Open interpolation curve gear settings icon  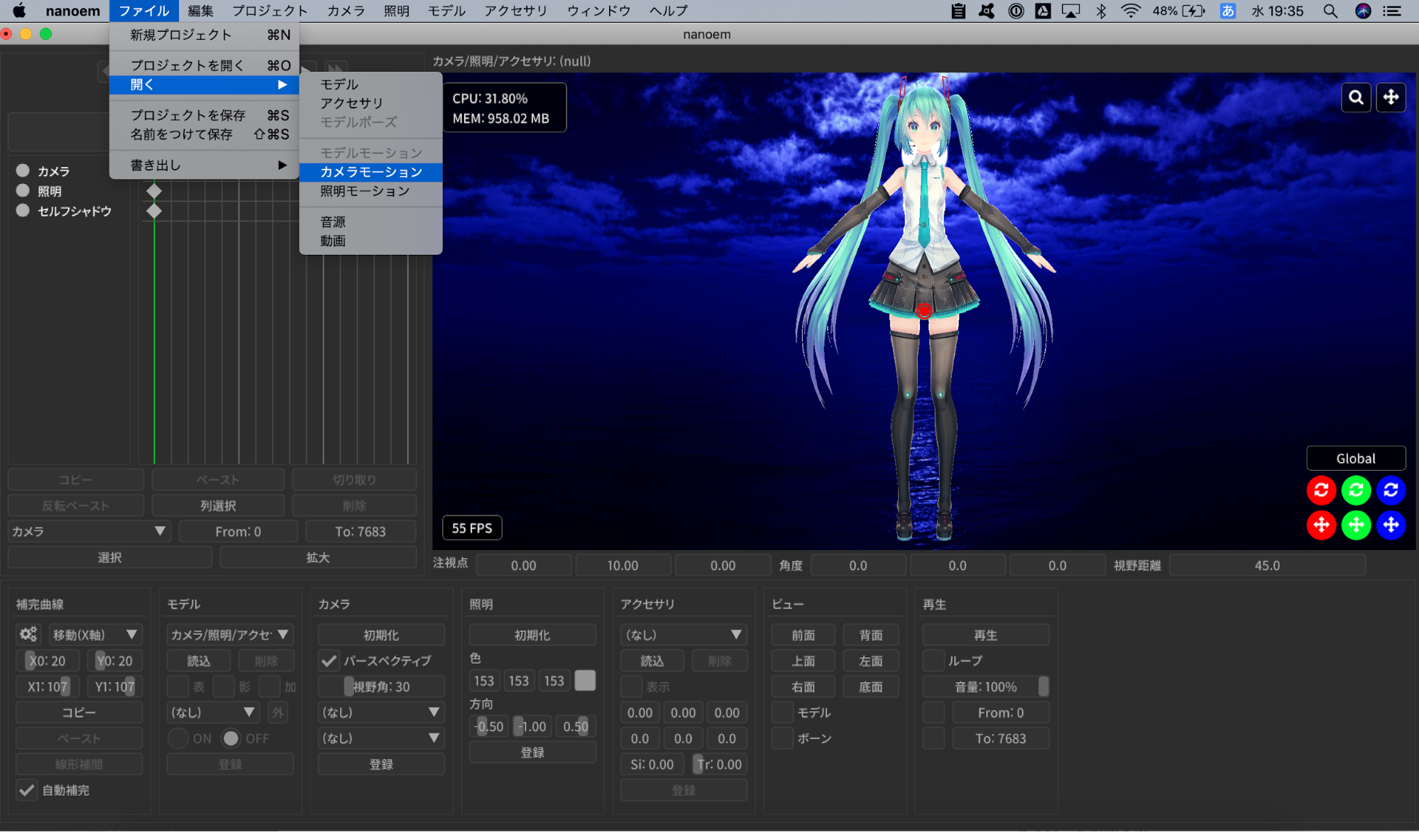[x=28, y=634]
